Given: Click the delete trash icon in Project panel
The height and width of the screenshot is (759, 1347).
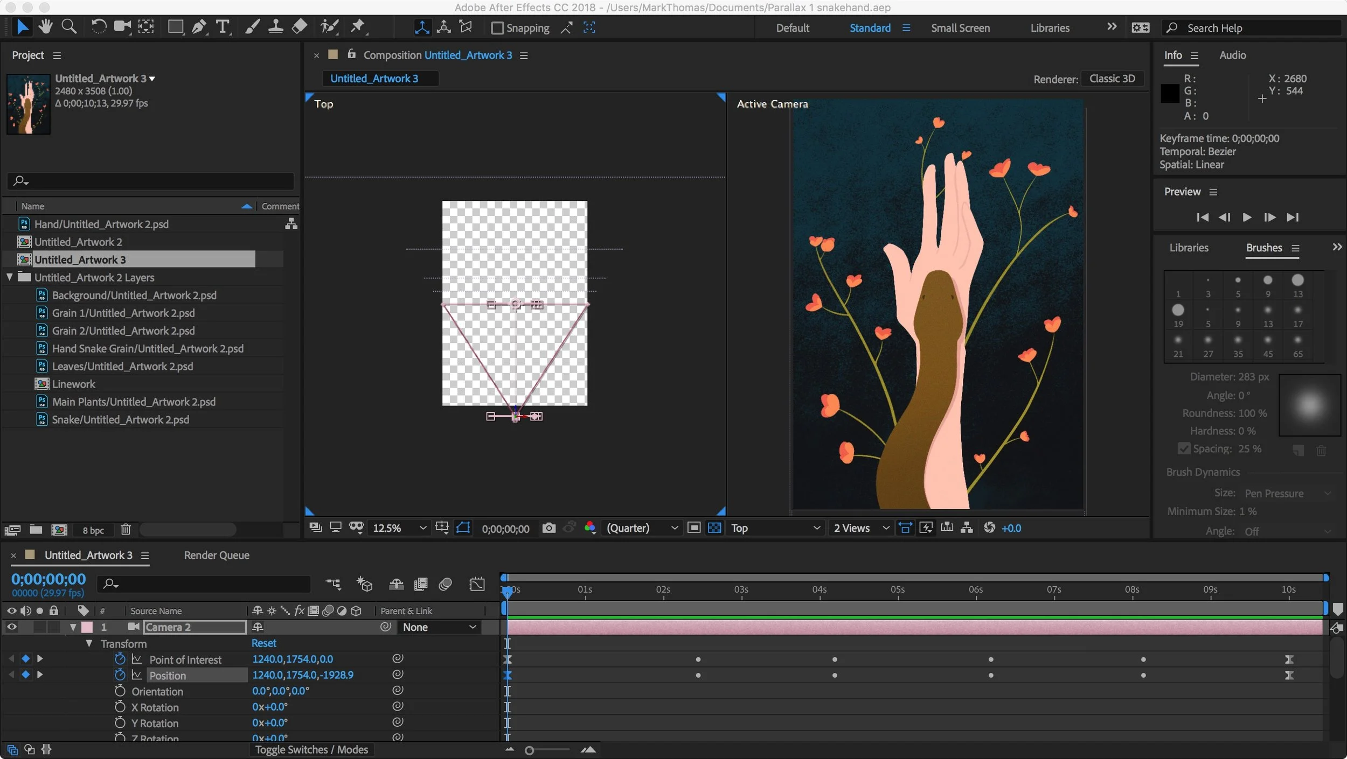Looking at the screenshot, I should 126,530.
